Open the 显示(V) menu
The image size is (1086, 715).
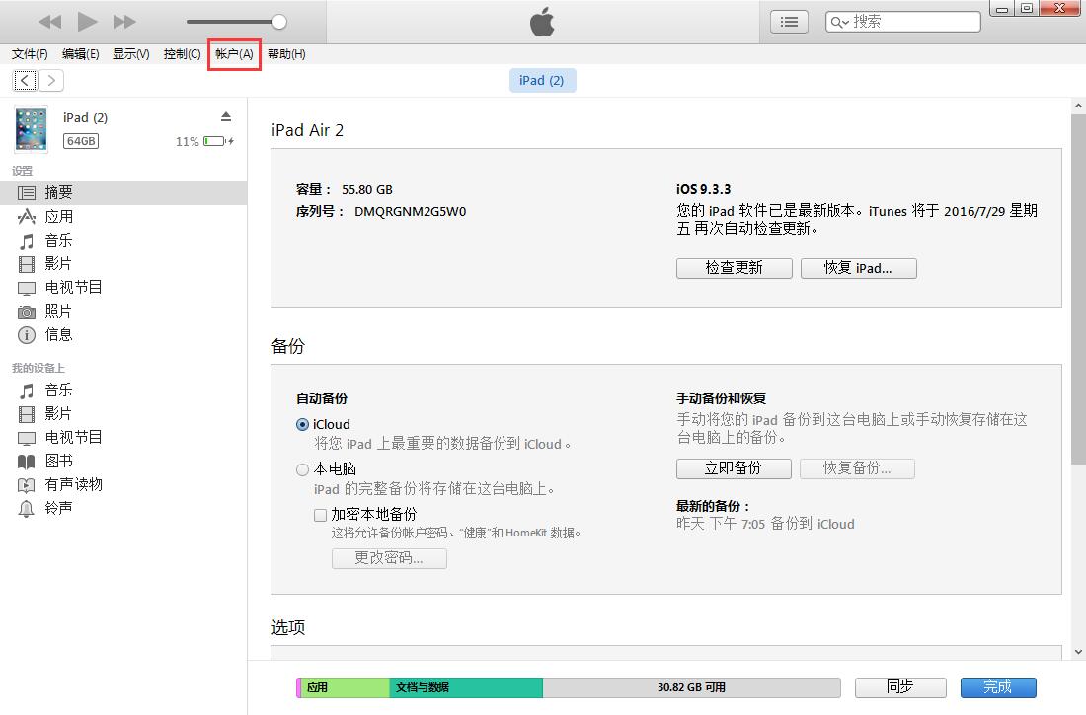tap(131, 54)
